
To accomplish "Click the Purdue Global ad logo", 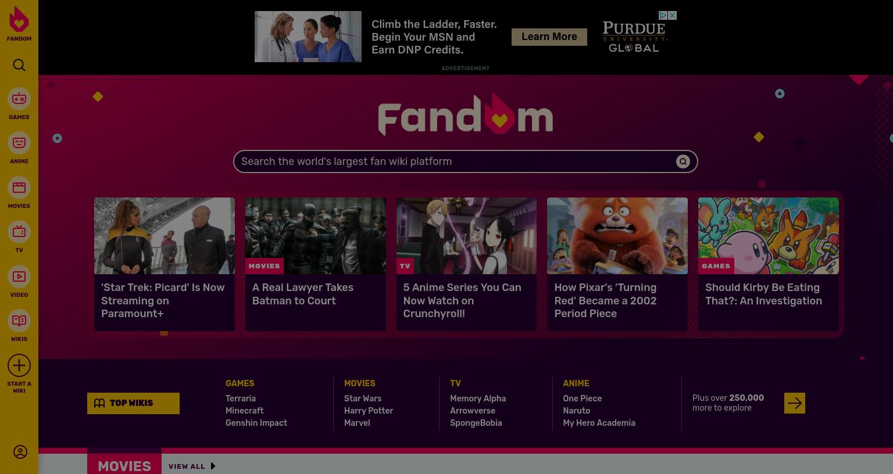I will click(634, 37).
